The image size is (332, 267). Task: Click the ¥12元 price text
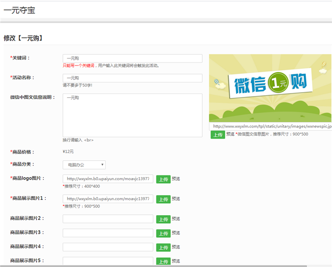point(68,151)
